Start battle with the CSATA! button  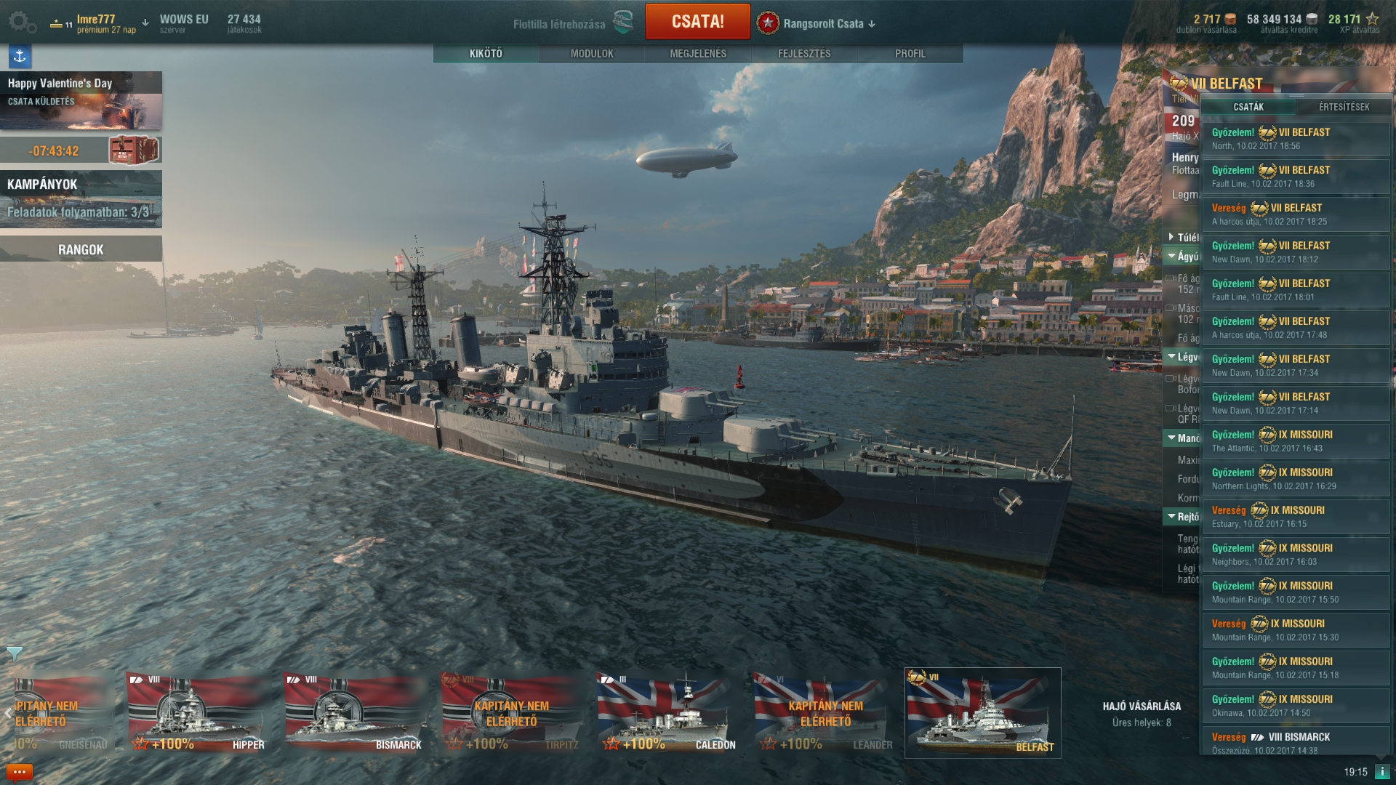click(x=697, y=22)
